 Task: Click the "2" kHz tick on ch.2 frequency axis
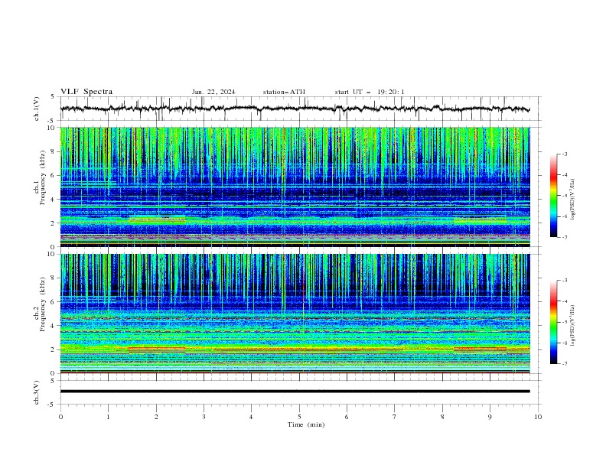pos(54,349)
